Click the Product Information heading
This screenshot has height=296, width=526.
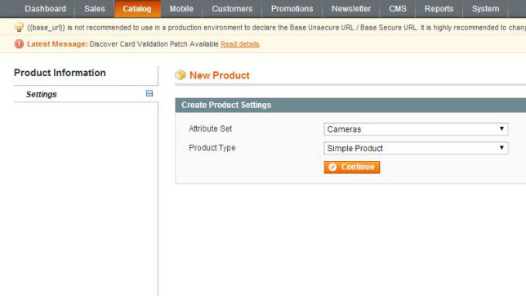point(60,73)
